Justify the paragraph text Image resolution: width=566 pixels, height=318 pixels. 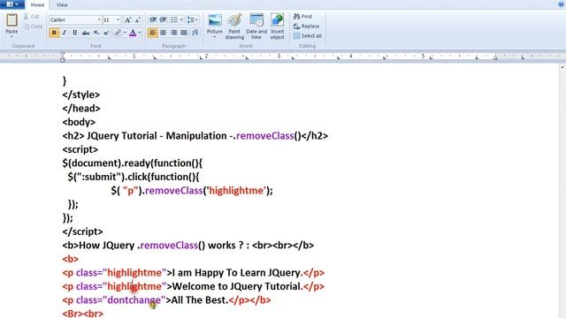184,33
